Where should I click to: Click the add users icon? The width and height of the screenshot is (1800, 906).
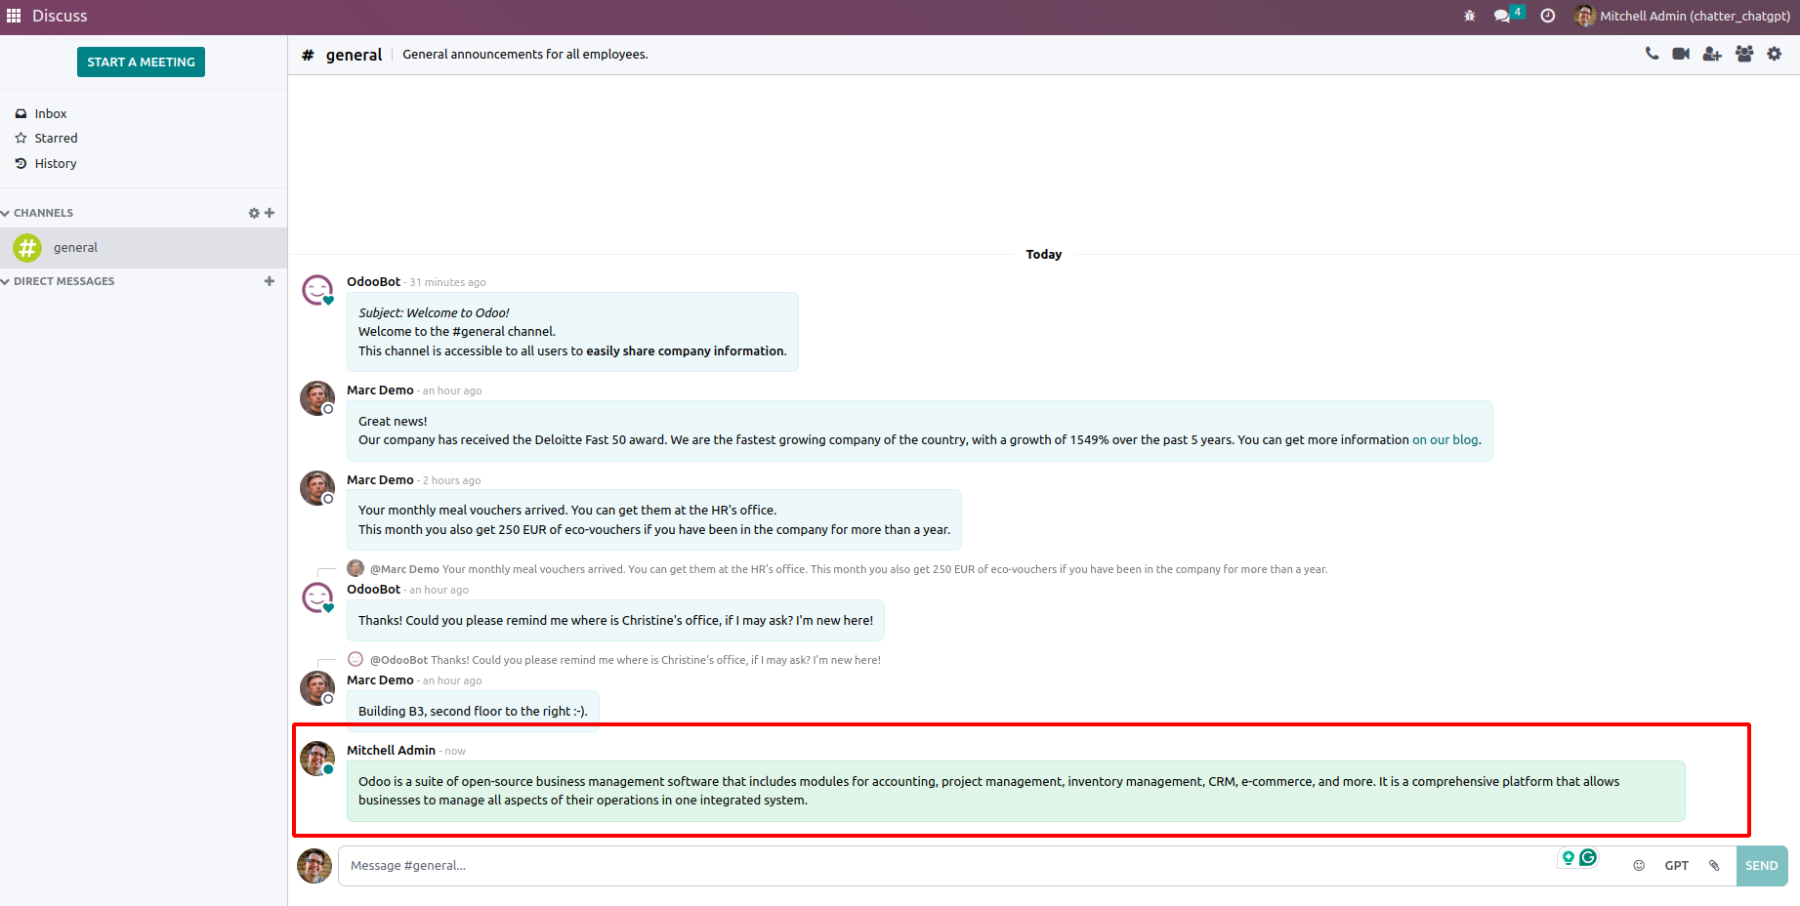[x=1712, y=54]
